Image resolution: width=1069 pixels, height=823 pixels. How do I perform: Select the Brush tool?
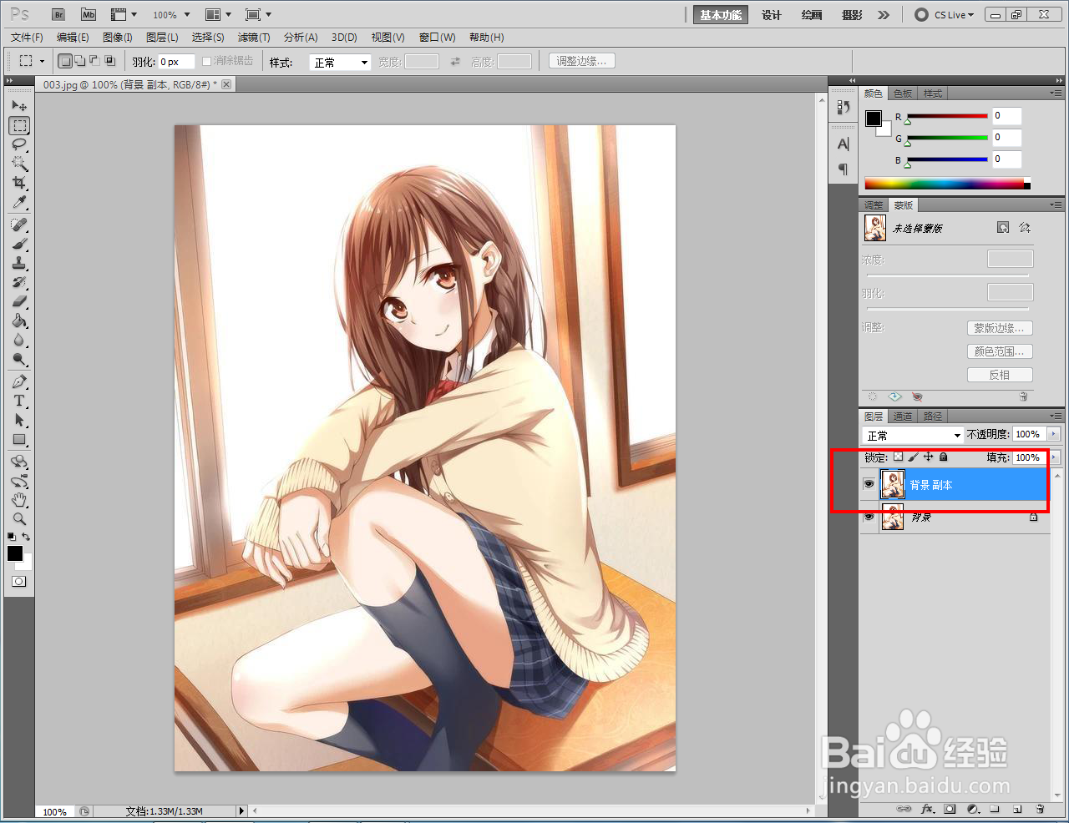pyautogui.click(x=19, y=245)
